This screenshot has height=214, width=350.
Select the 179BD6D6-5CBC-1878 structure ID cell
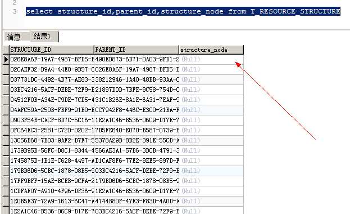pos(52,171)
